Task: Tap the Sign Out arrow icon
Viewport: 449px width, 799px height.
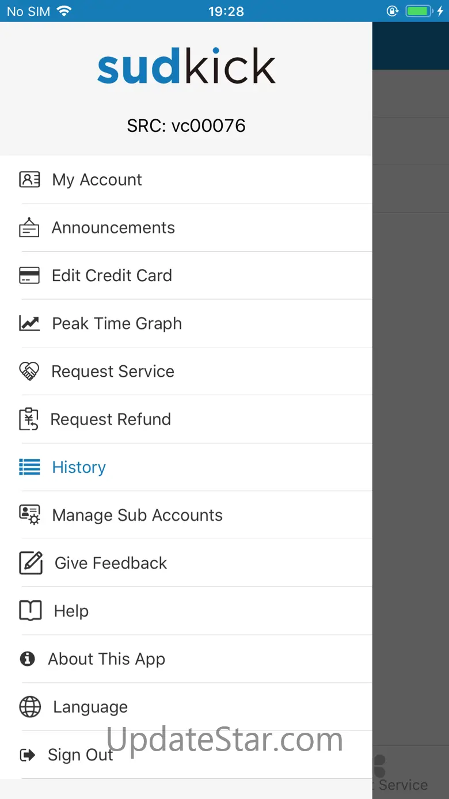Action: tap(27, 755)
